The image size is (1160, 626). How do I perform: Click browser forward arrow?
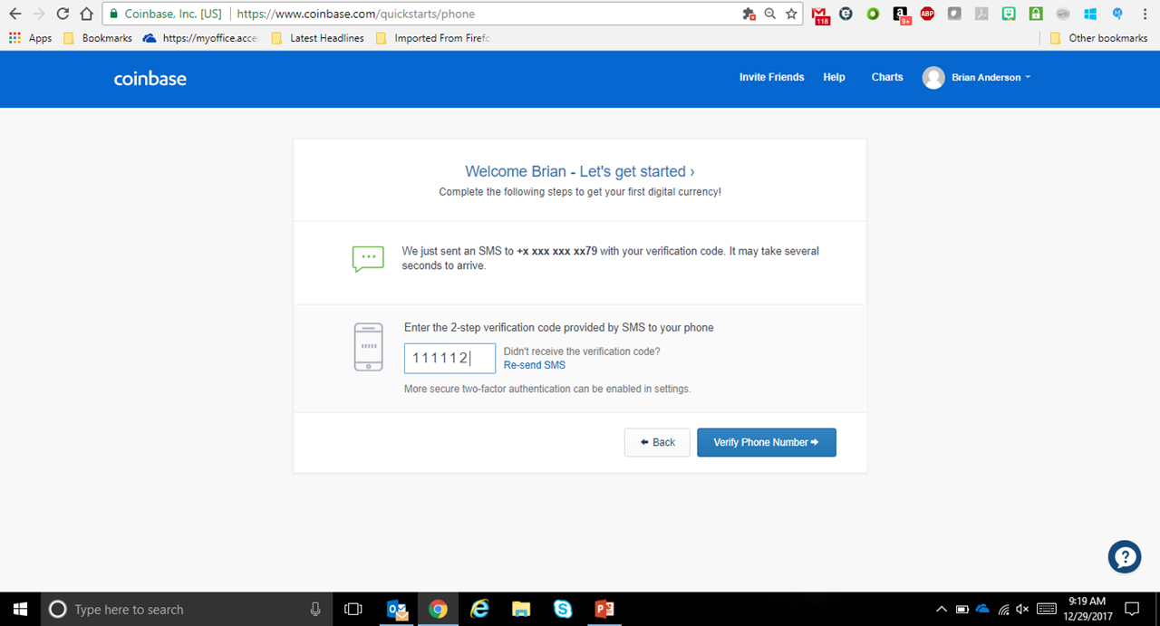38,14
